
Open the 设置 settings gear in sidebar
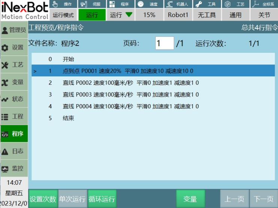(14, 48)
